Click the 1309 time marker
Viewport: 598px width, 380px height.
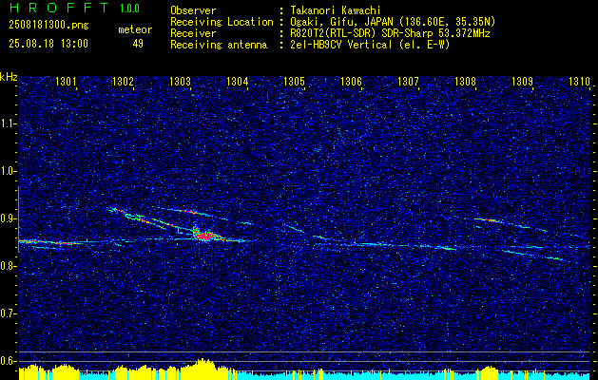tap(523, 81)
